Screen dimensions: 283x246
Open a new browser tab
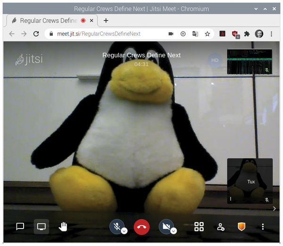106,21
